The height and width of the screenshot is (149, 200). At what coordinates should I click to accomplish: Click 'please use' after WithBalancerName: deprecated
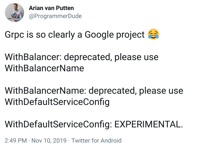pyautogui.click(x=161, y=91)
